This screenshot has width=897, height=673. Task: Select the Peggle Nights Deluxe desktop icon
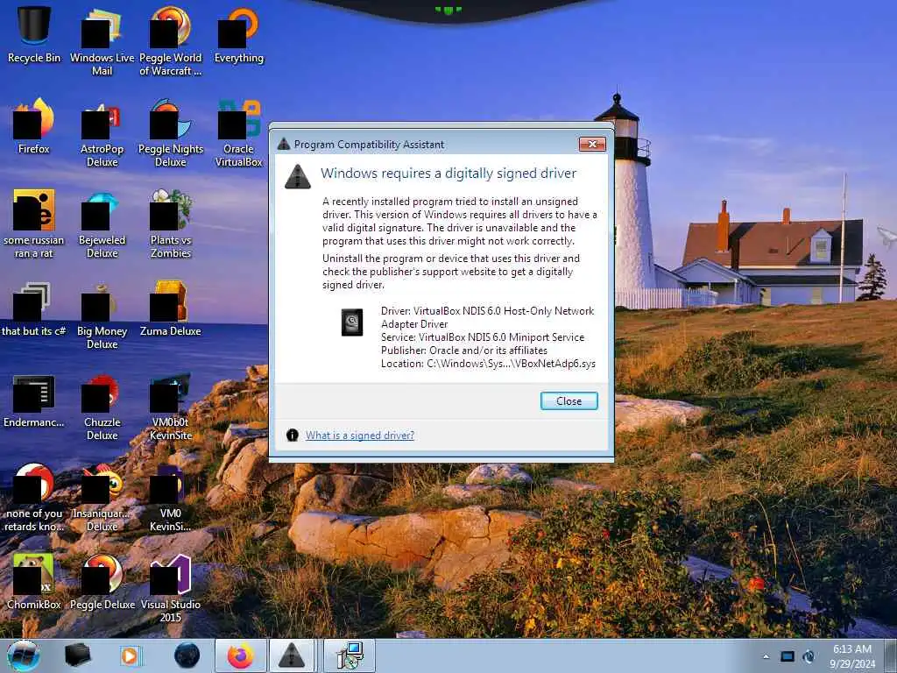(171, 133)
